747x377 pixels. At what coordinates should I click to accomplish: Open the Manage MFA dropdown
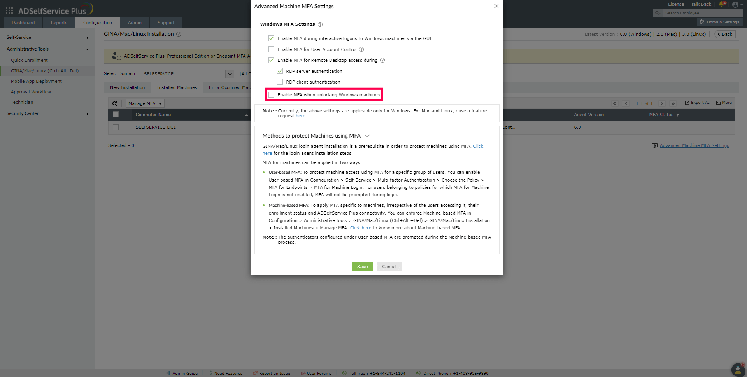coord(145,103)
